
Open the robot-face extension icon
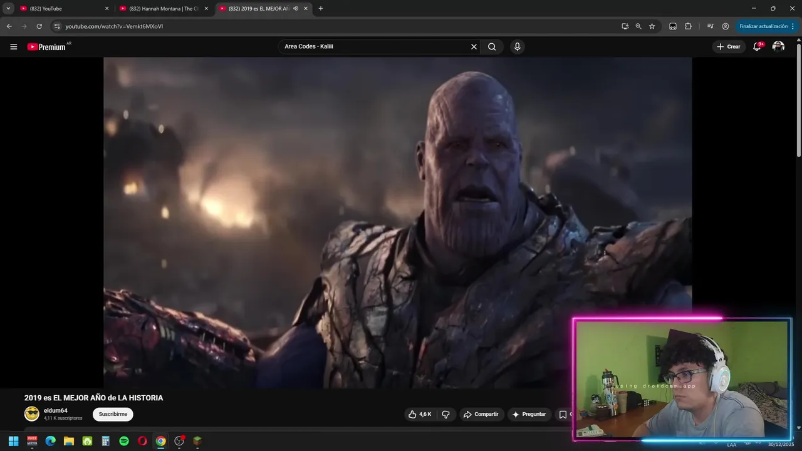pyautogui.click(x=672, y=26)
